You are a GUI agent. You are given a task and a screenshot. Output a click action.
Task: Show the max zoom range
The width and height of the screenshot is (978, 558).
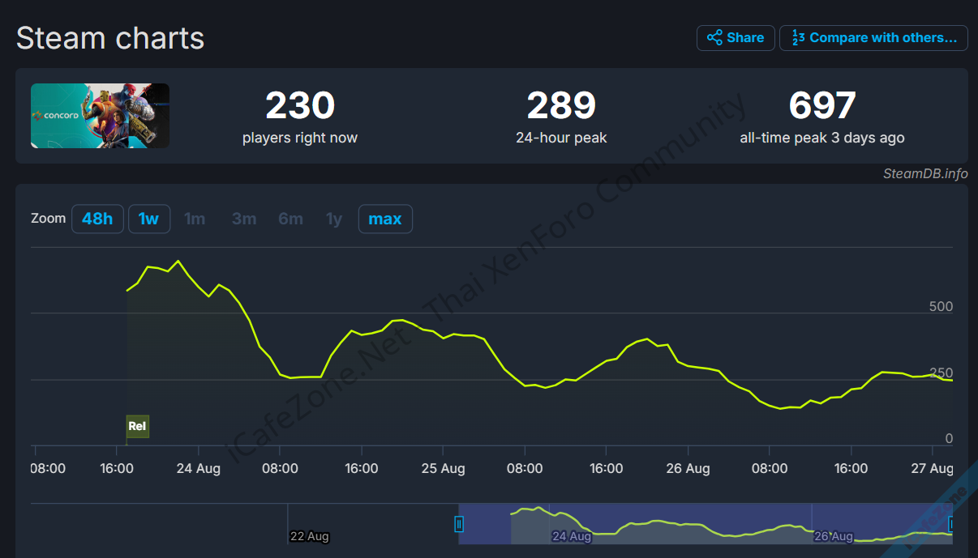(385, 219)
